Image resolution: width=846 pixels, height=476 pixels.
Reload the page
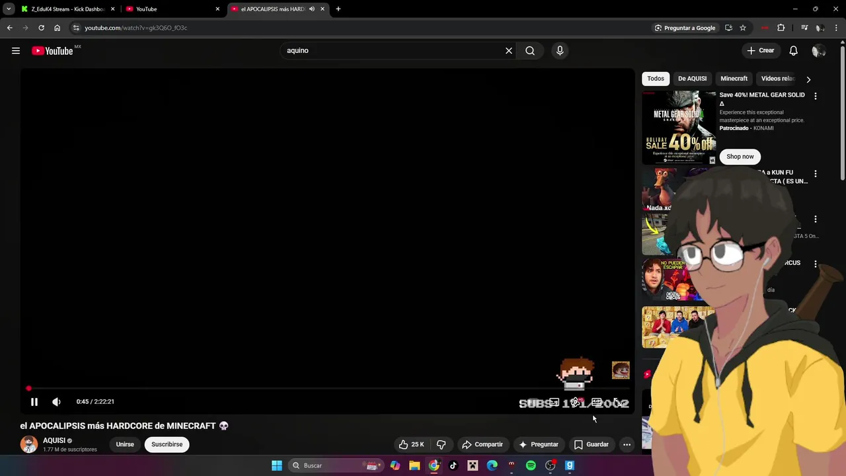click(41, 28)
